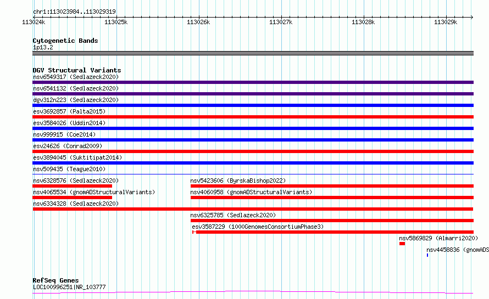The height and width of the screenshot is (299, 489).
Task: Click the nsv6549317 (Sedlazeck2020) variant label
Action: tap(76, 77)
